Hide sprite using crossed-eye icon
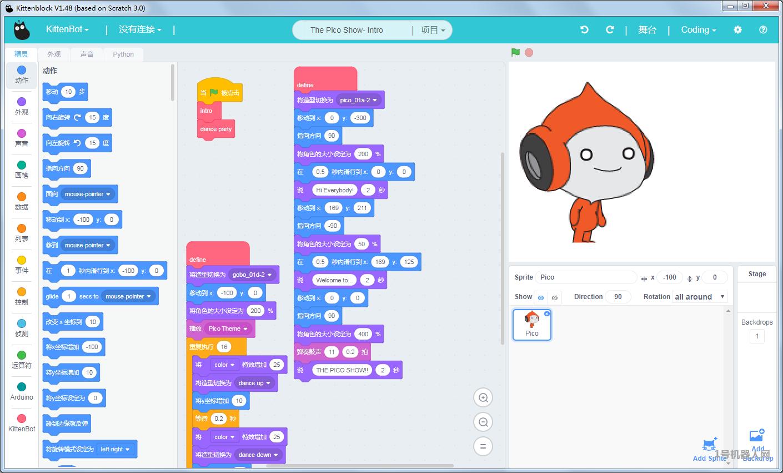Viewport: 783px width, 473px height. coord(554,297)
